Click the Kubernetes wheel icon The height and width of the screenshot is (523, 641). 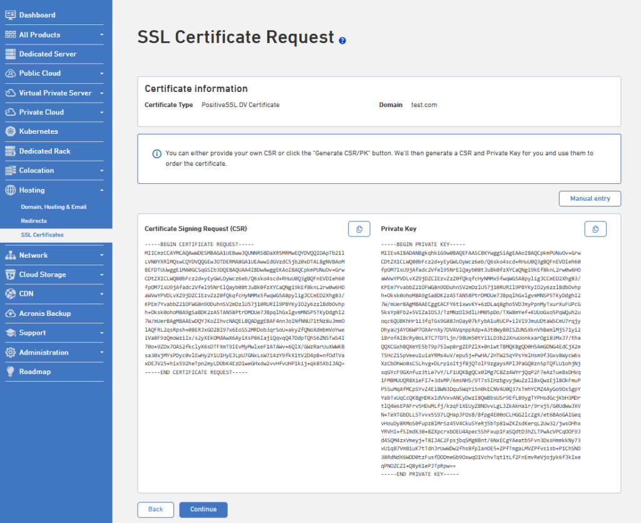[11, 131]
